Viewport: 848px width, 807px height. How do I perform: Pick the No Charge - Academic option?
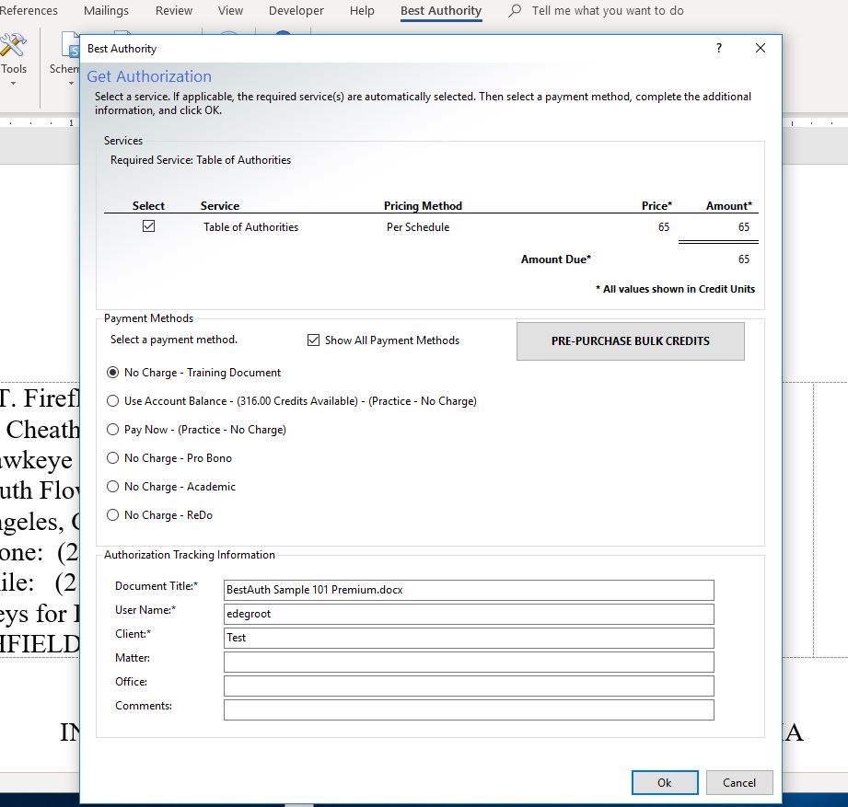click(113, 487)
